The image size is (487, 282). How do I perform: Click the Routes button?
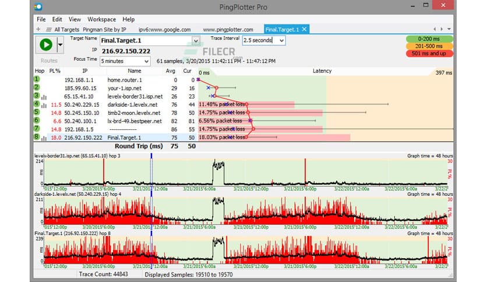point(49,61)
